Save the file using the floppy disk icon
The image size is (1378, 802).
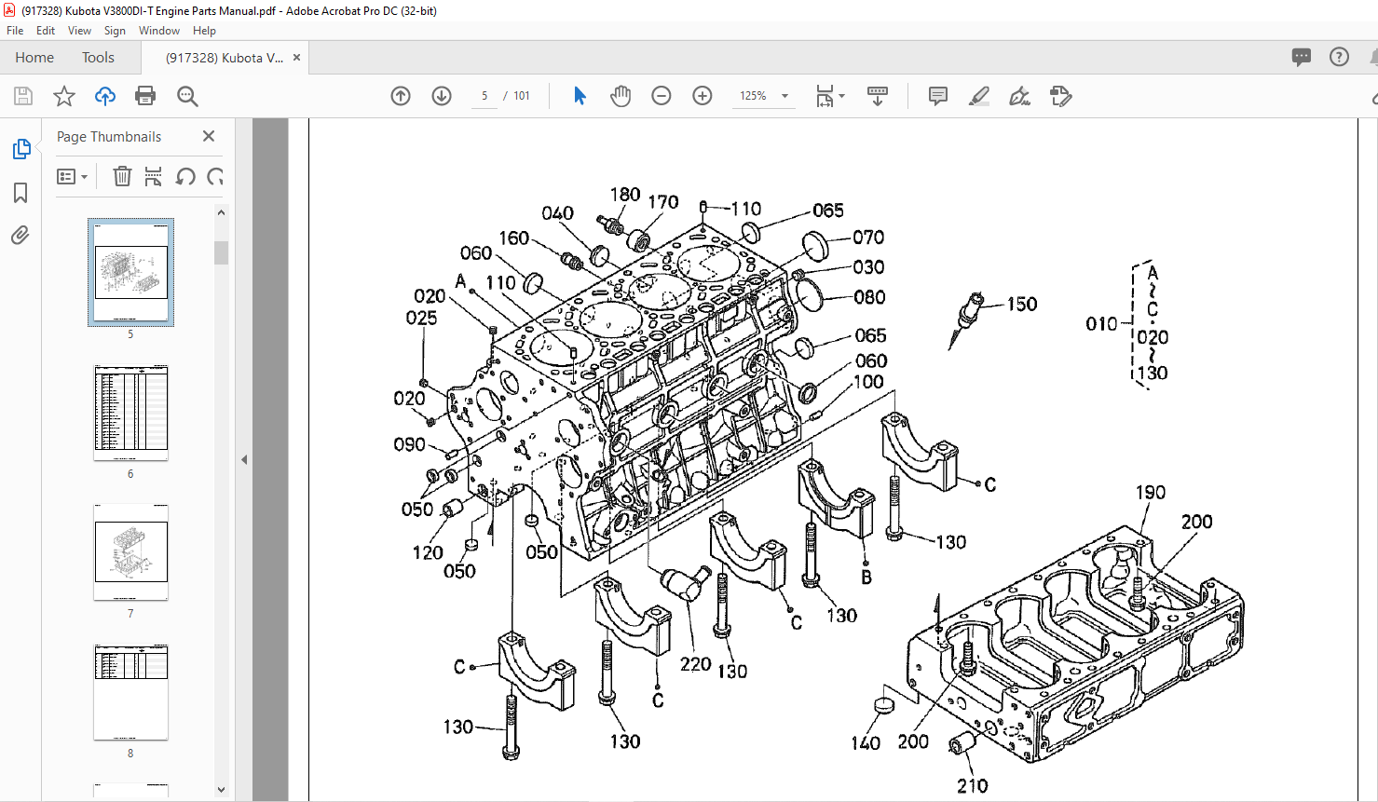pyautogui.click(x=23, y=96)
